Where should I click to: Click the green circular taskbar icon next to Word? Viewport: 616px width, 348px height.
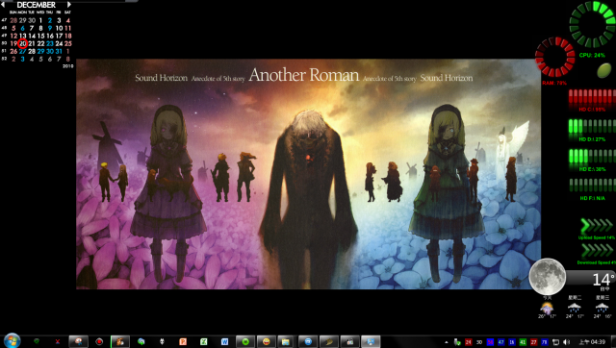click(245, 341)
